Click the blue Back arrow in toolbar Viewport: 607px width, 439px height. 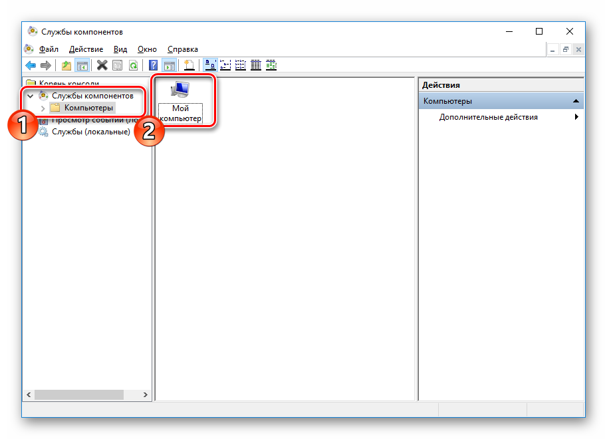tap(31, 65)
